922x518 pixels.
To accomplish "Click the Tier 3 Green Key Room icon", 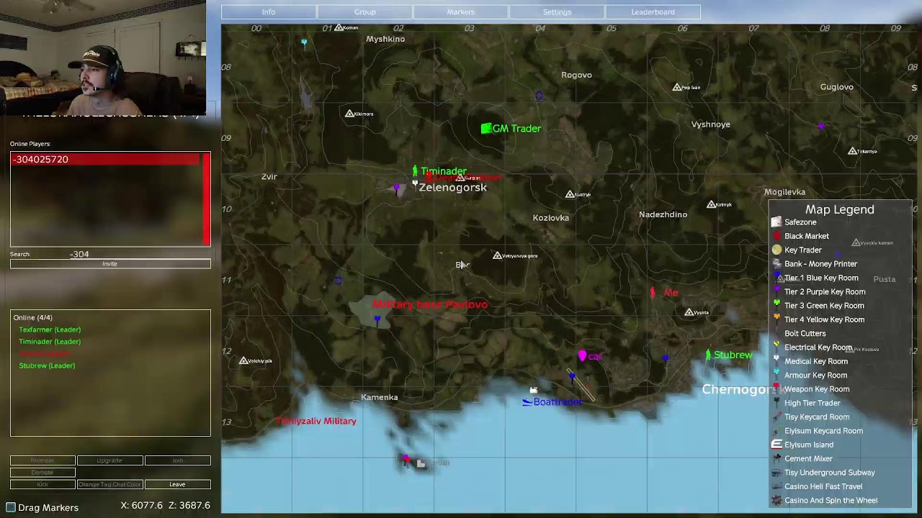I will tap(776, 306).
